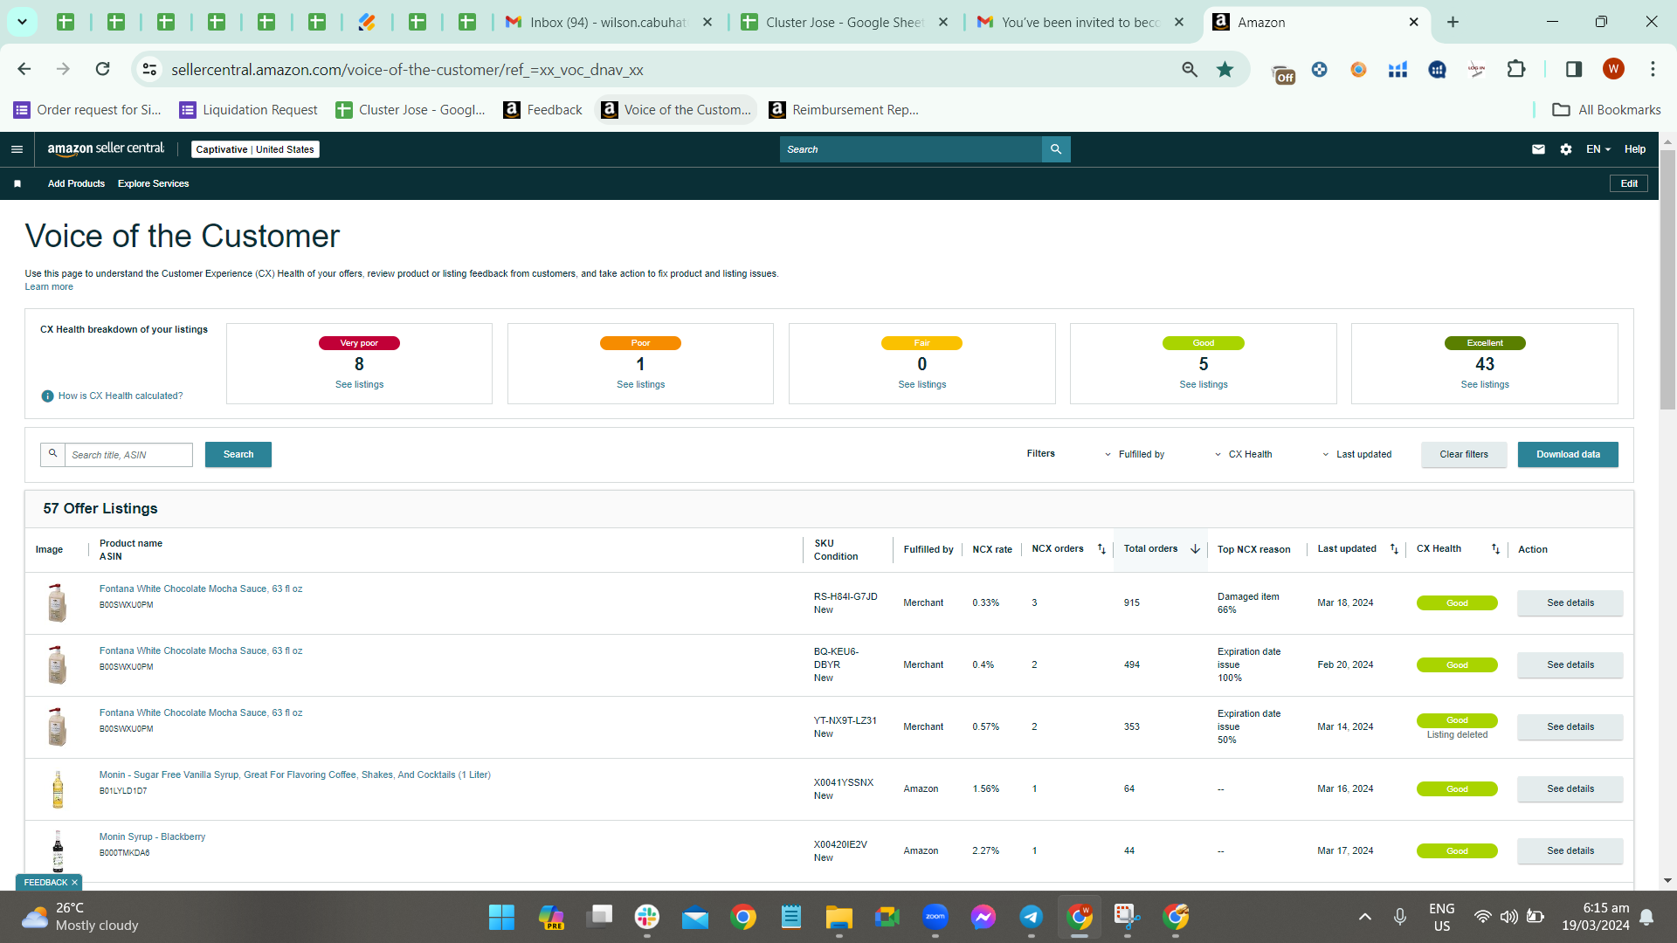This screenshot has width=1677, height=943.
Task: Open the Liquidation Request bookmark
Action: [249, 110]
